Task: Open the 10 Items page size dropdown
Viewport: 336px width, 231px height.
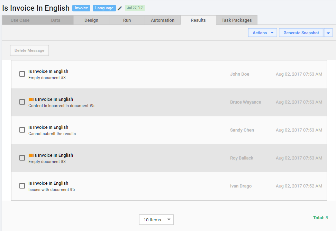Action: [156, 220]
